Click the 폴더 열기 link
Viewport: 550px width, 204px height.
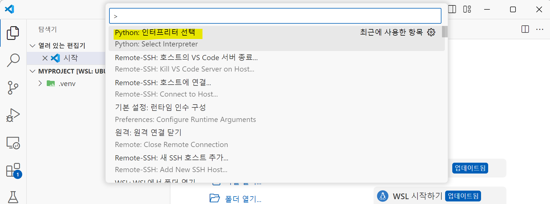[x=243, y=199]
